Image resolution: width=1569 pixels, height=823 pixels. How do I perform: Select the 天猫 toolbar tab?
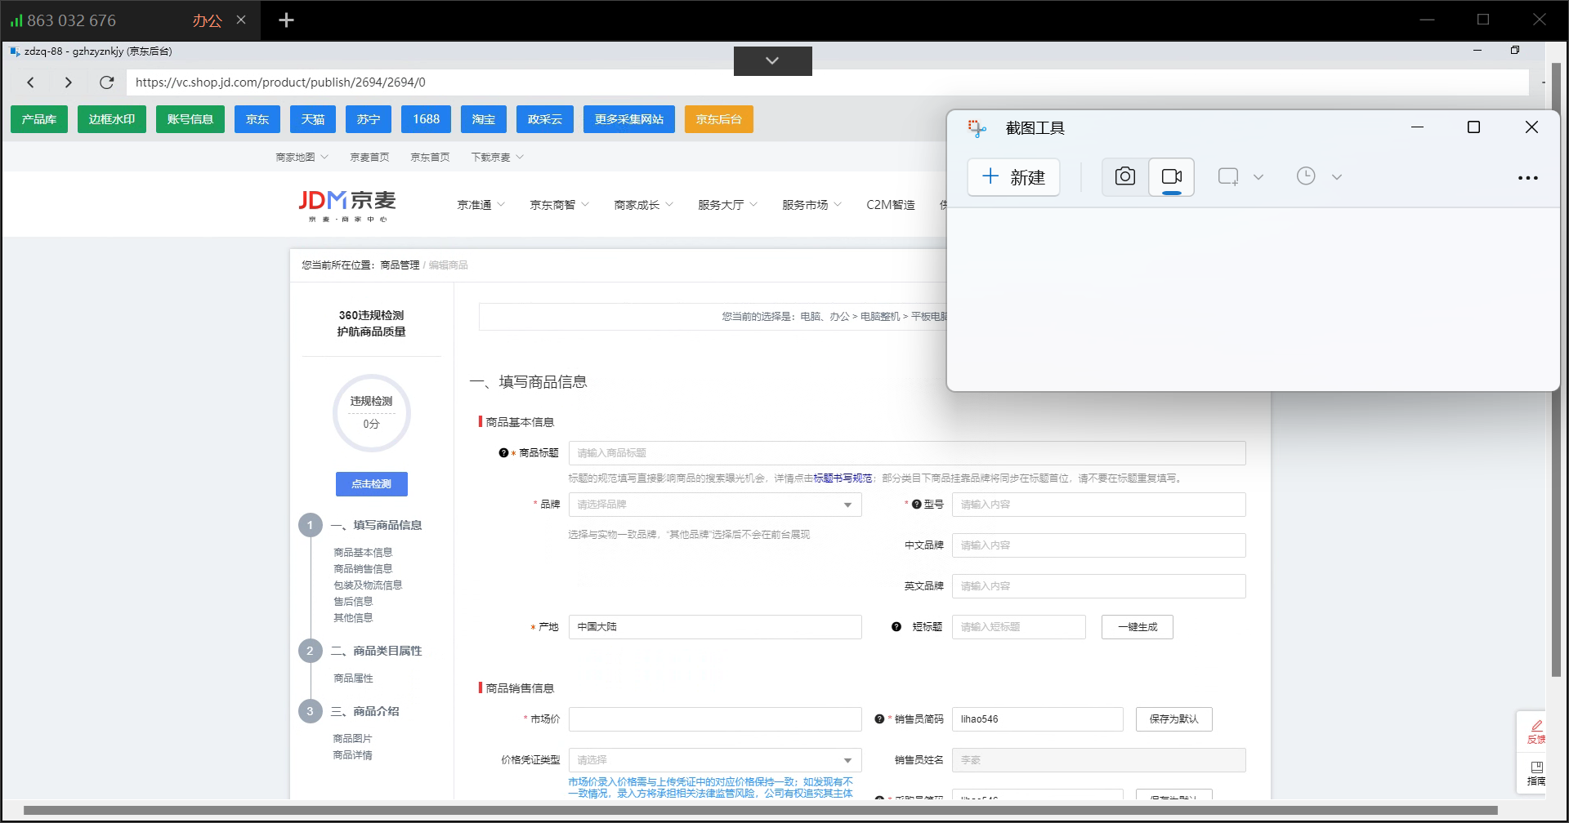coord(313,119)
